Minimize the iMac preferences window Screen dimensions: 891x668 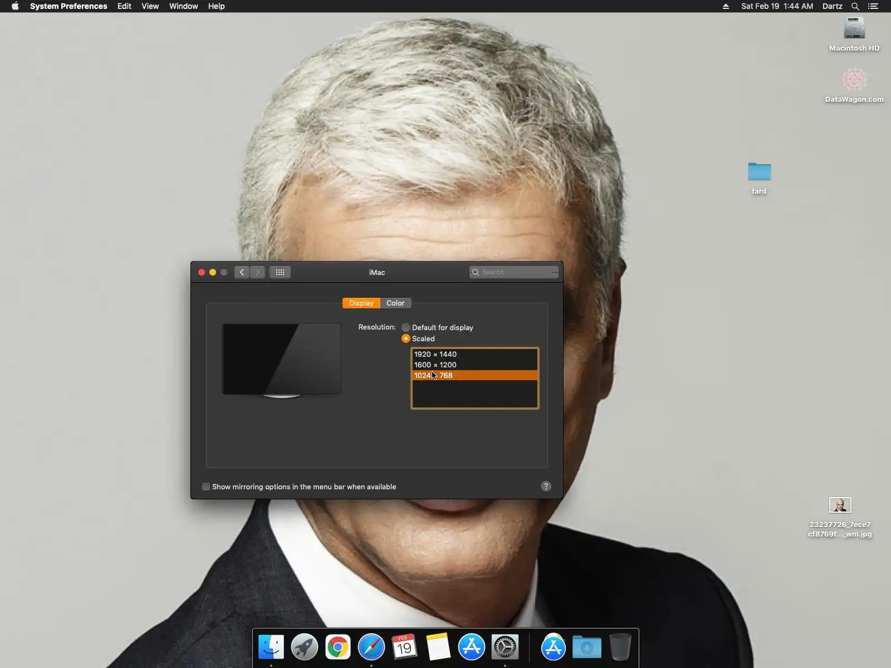213,272
